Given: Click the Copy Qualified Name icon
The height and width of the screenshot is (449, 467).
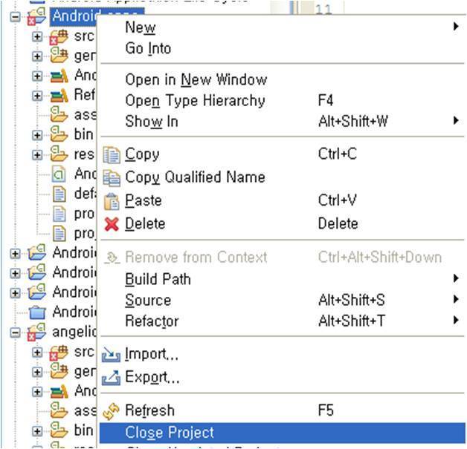Looking at the screenshot, I should (112, 177).
